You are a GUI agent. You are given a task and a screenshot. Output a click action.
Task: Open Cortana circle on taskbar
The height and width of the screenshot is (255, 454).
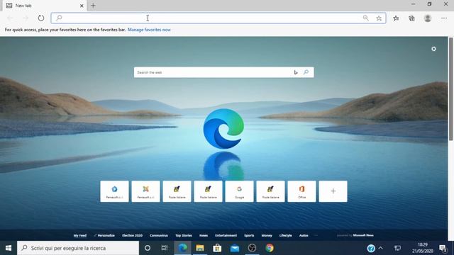click(148, 248)
